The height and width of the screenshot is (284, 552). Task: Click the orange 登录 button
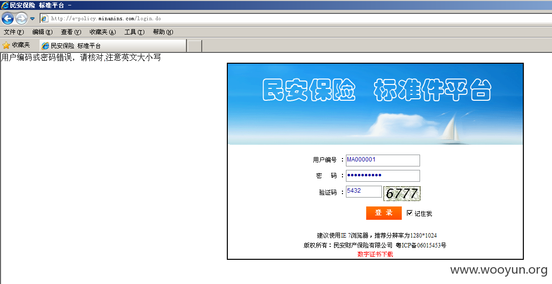coord(383,213)
